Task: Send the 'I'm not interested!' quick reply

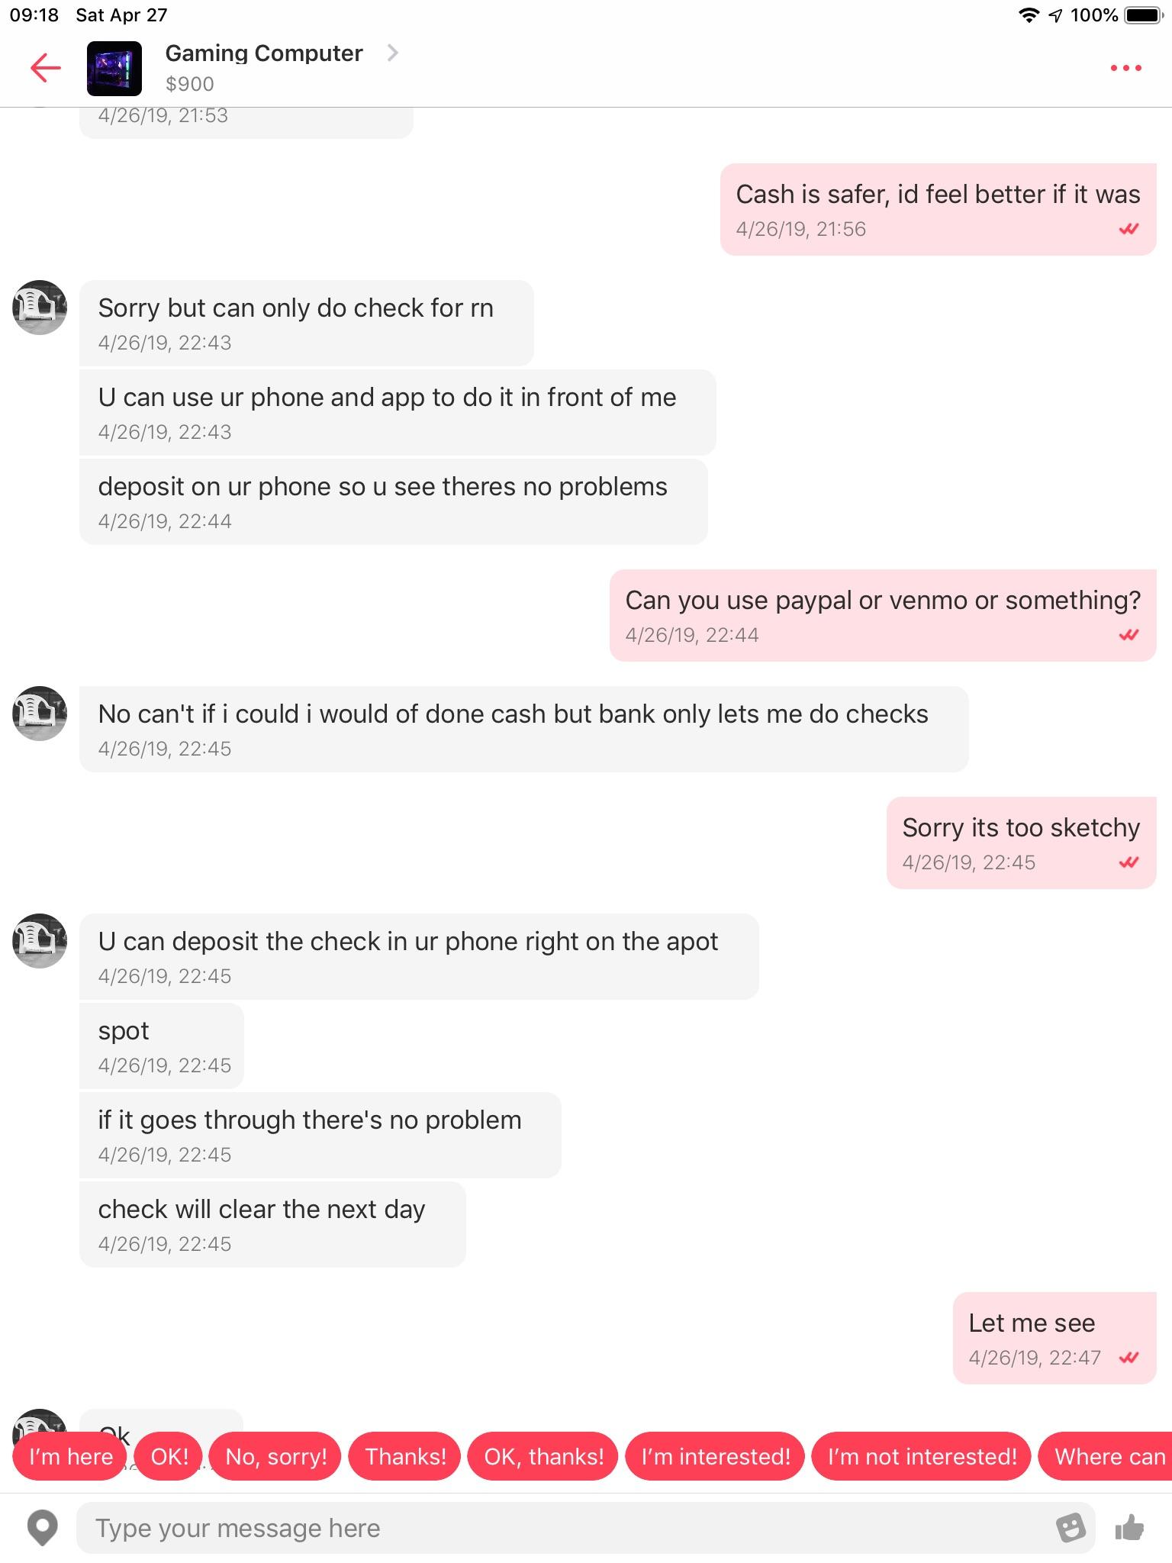Action: click(x=921, y=1456)
